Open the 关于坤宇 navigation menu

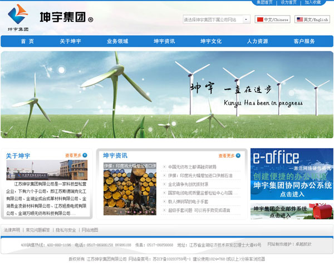tap(71, 41)
